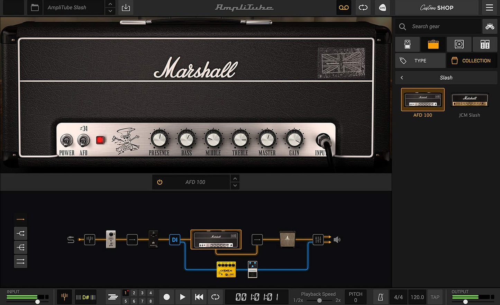Select the cabinet gear category icon

click(x=459, y=44)
